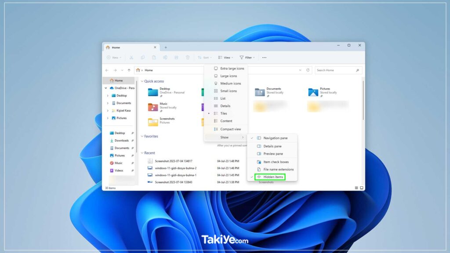The width and height of the screenshot is (450, 253).
Task: Open the See more three-dots menu
Action: tap(264, 58)
